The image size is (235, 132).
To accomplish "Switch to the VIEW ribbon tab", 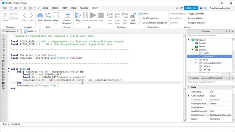I will [x=73, y=8].
